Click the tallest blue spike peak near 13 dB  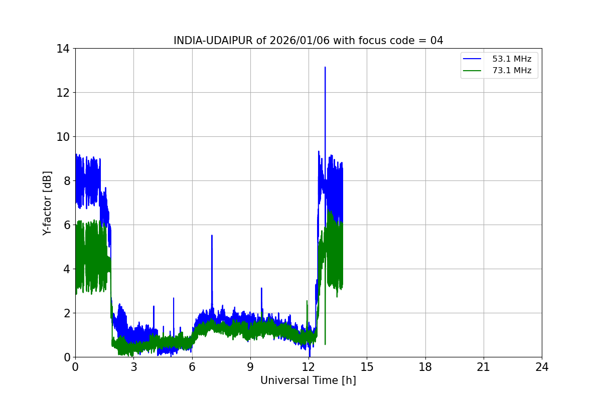click(325, 67)
